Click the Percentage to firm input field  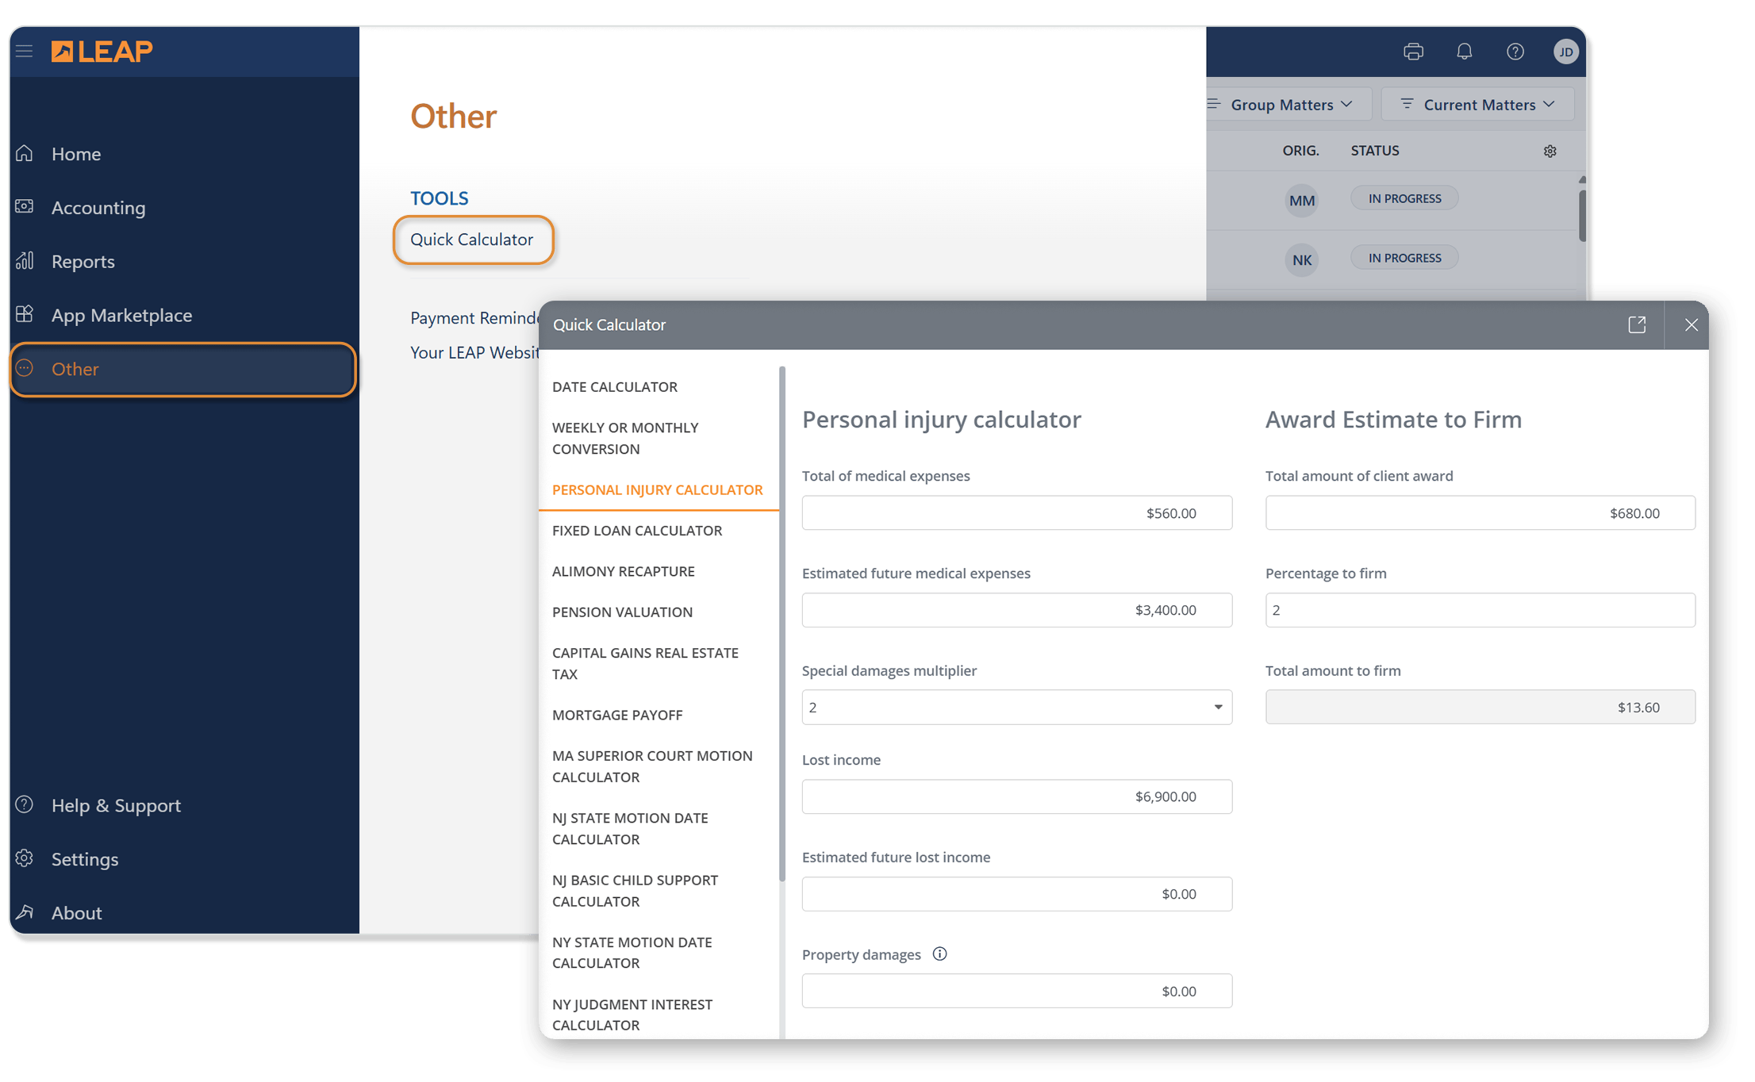click(x=1480, y=610)
